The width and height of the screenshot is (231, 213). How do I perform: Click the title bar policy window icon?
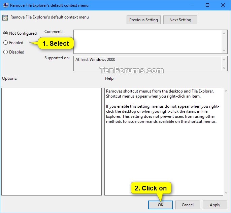[x=6, y=5]
